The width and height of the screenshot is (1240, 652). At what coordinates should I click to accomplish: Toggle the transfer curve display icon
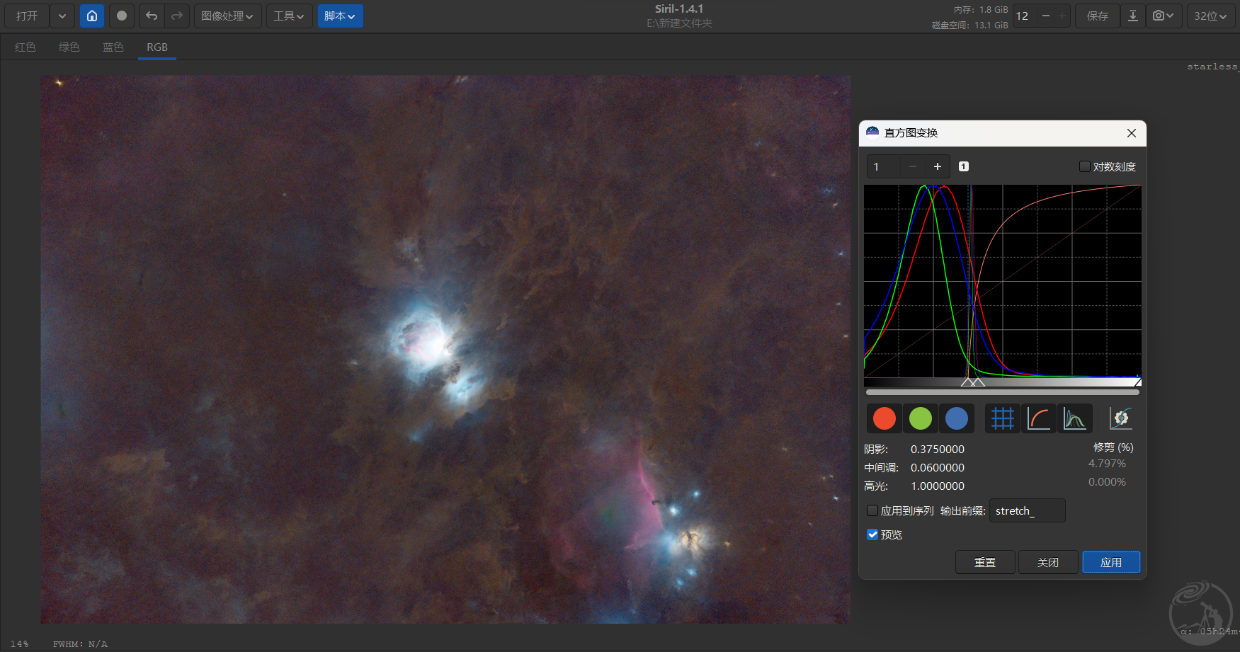point(1038,418)
